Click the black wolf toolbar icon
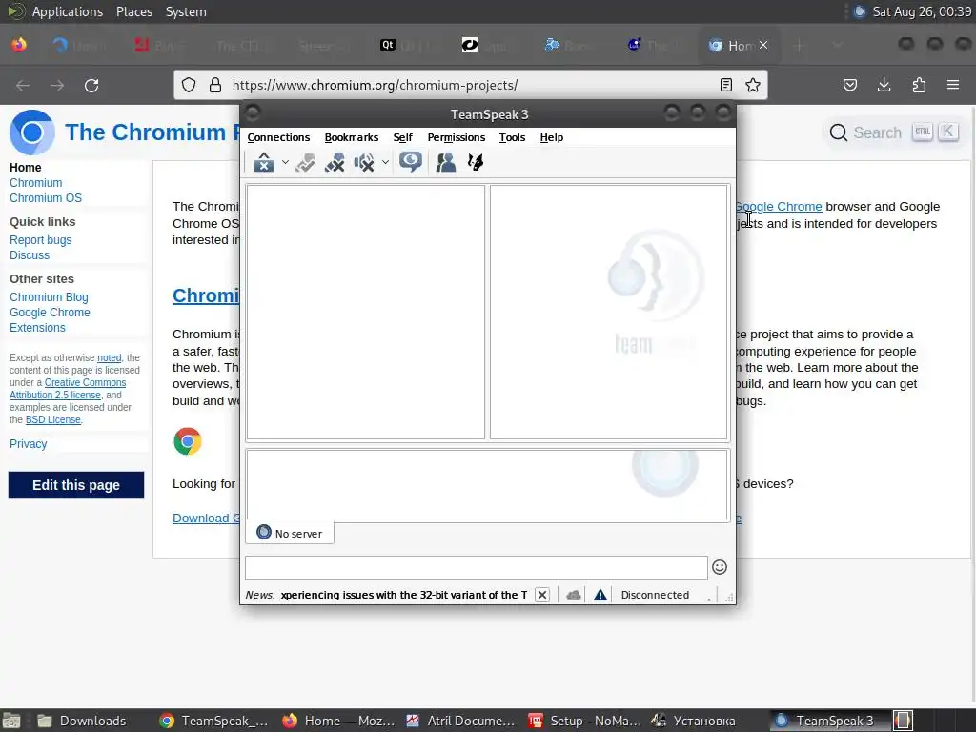The width and height of the screenshot is (976, 732). 476,162
